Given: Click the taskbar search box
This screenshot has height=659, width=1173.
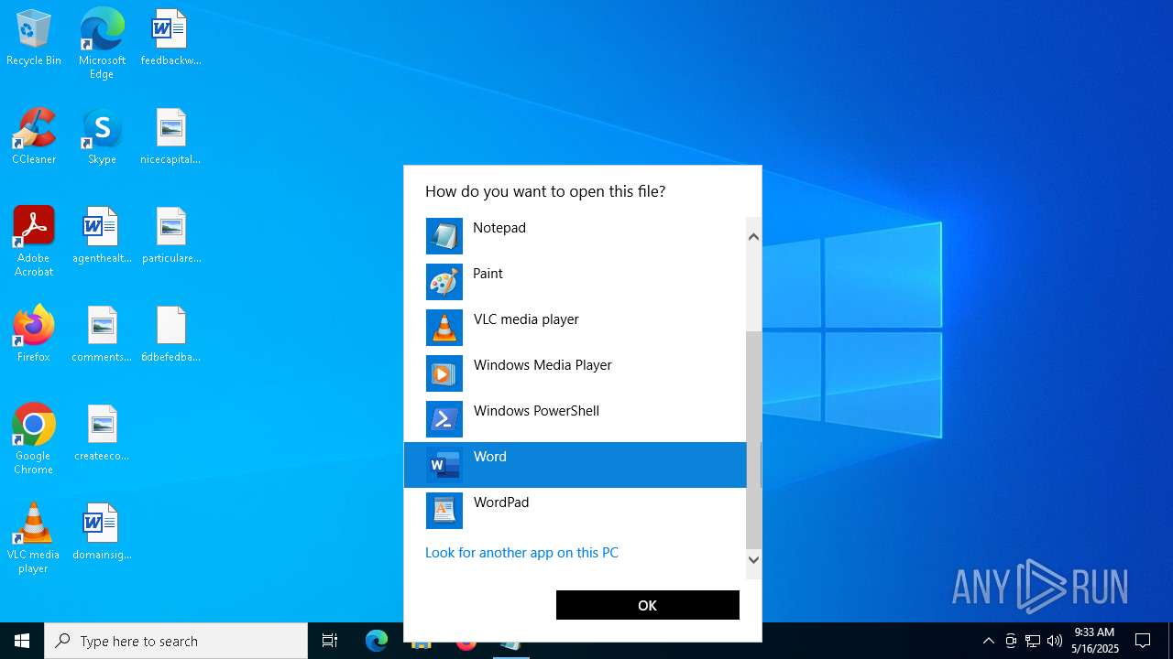Looking at the screenshot, I should 176,641.
